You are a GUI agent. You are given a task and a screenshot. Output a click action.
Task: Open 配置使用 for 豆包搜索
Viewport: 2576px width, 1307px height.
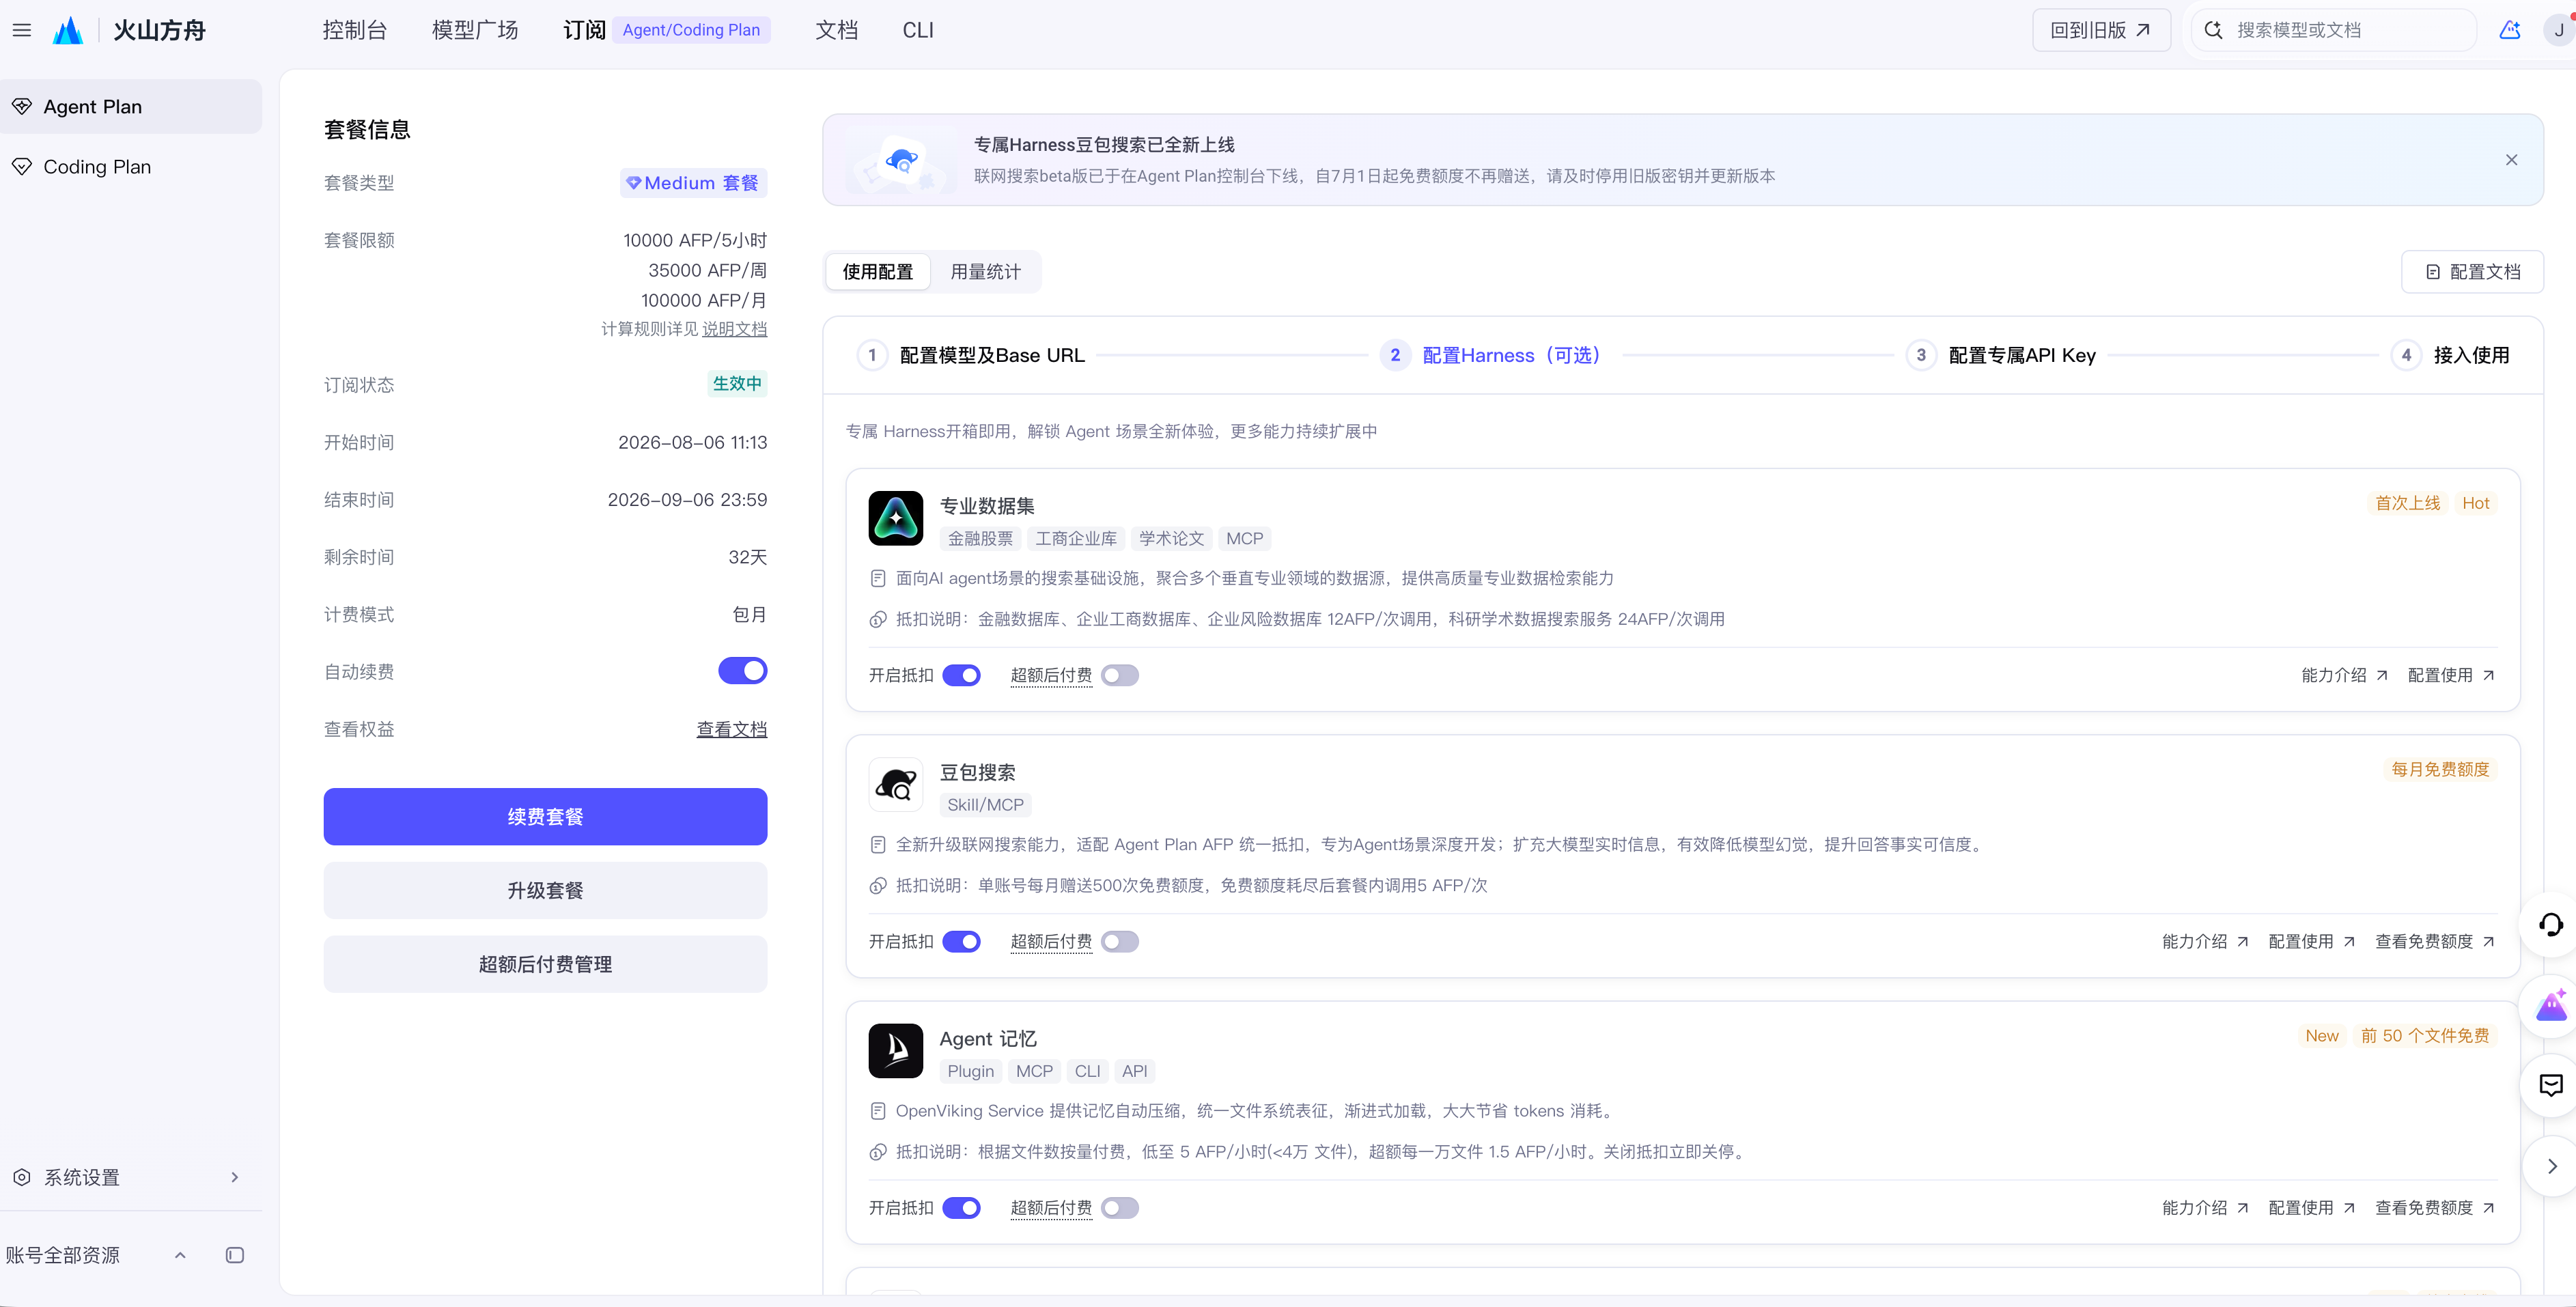[2311, 941]
